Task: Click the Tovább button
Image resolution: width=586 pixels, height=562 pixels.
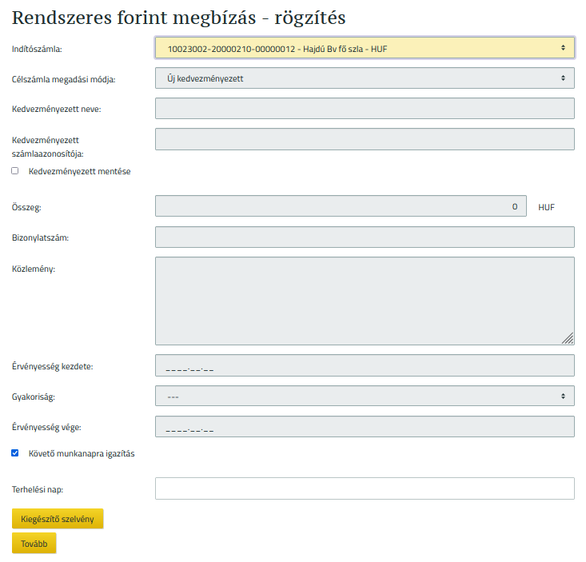Action: (x=34, y=544)
